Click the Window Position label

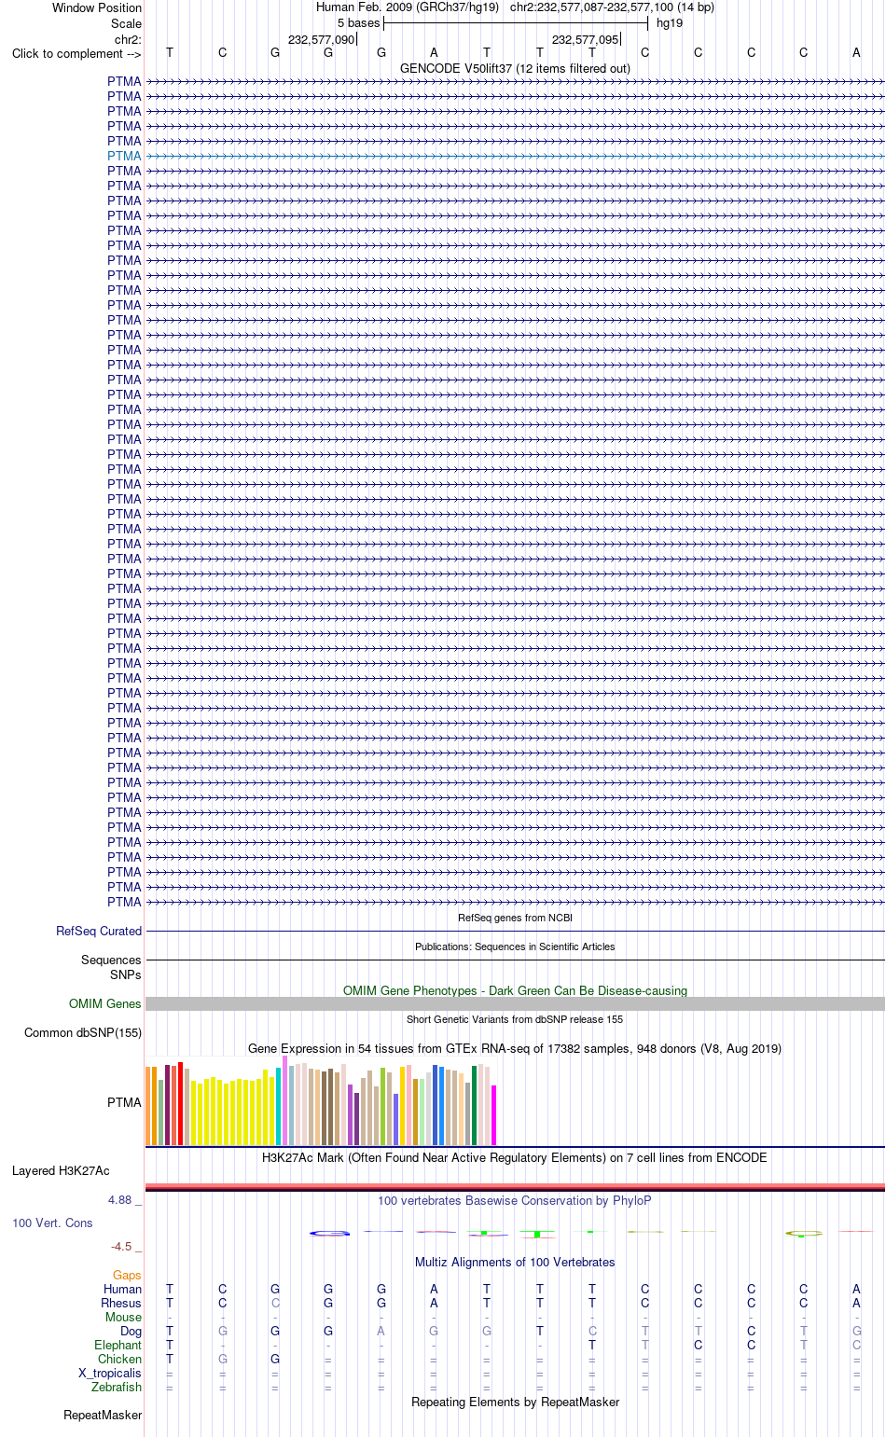(x=97, y=7)
